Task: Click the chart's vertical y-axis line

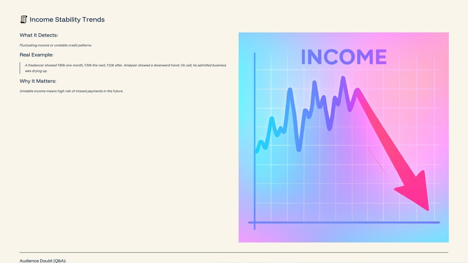Action: [255, 141]
